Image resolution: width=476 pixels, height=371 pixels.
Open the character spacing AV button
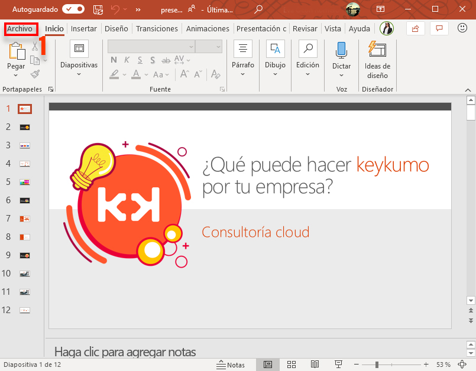point(179,60)
